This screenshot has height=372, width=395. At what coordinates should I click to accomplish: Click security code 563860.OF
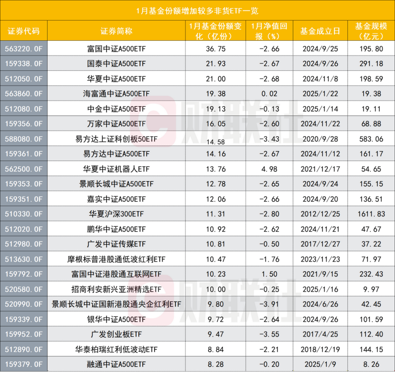click(x=24, y=94)
